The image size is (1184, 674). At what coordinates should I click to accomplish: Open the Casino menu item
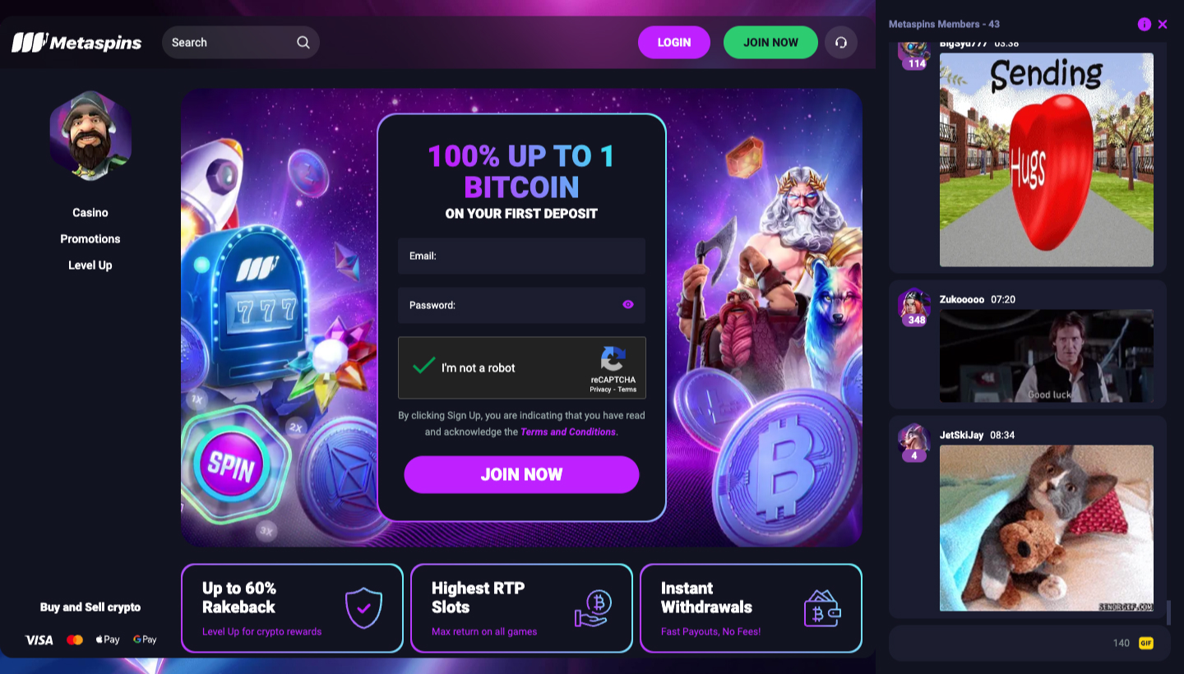point(90,213)
